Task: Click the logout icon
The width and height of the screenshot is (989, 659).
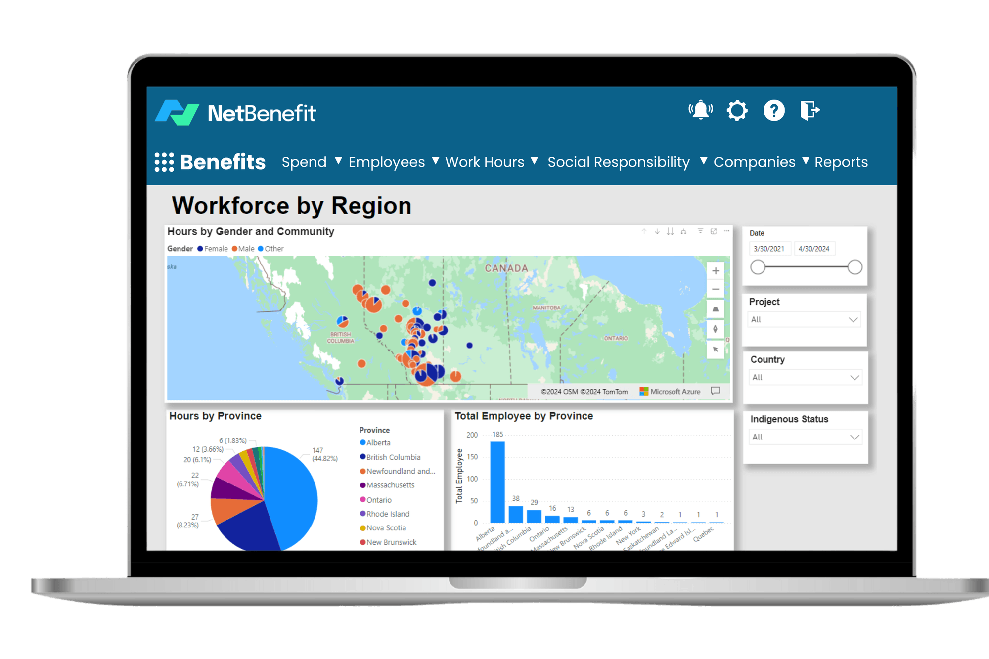Action: (x=810, y=110)
